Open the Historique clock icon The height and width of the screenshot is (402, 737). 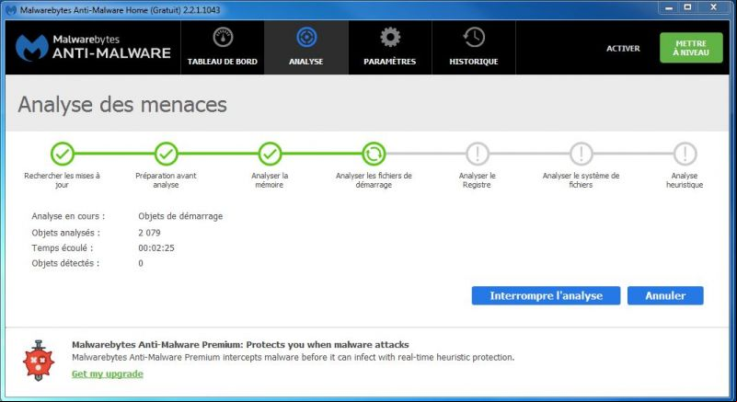pos(474,37)
